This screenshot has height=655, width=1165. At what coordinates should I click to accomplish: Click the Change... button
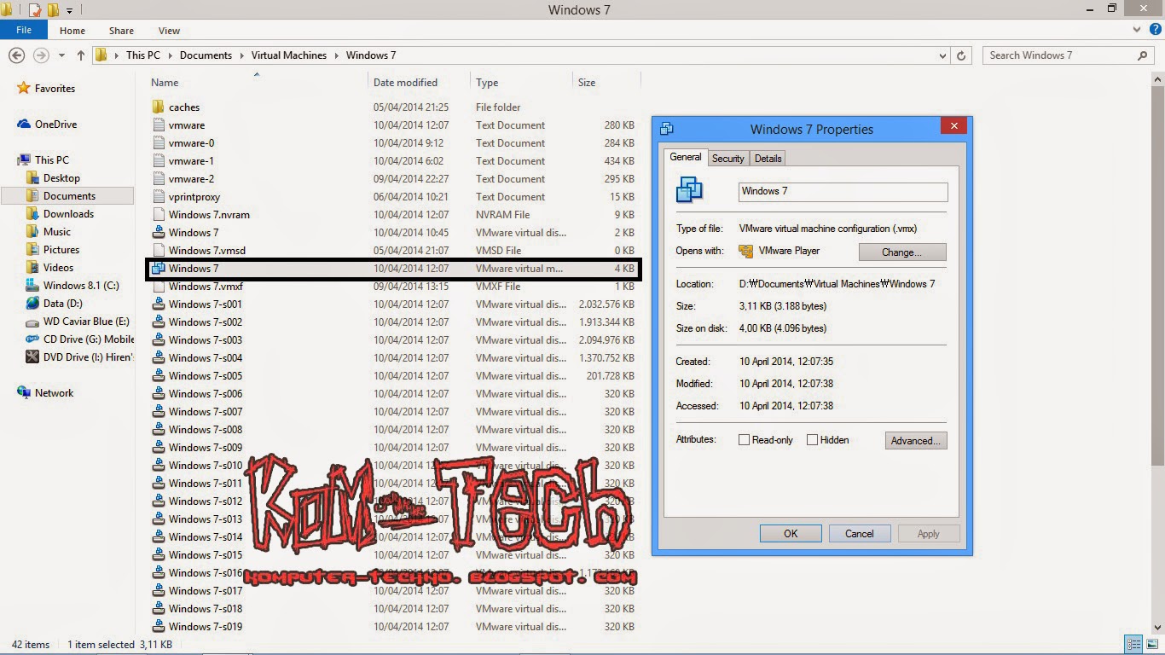click(902, 252)
